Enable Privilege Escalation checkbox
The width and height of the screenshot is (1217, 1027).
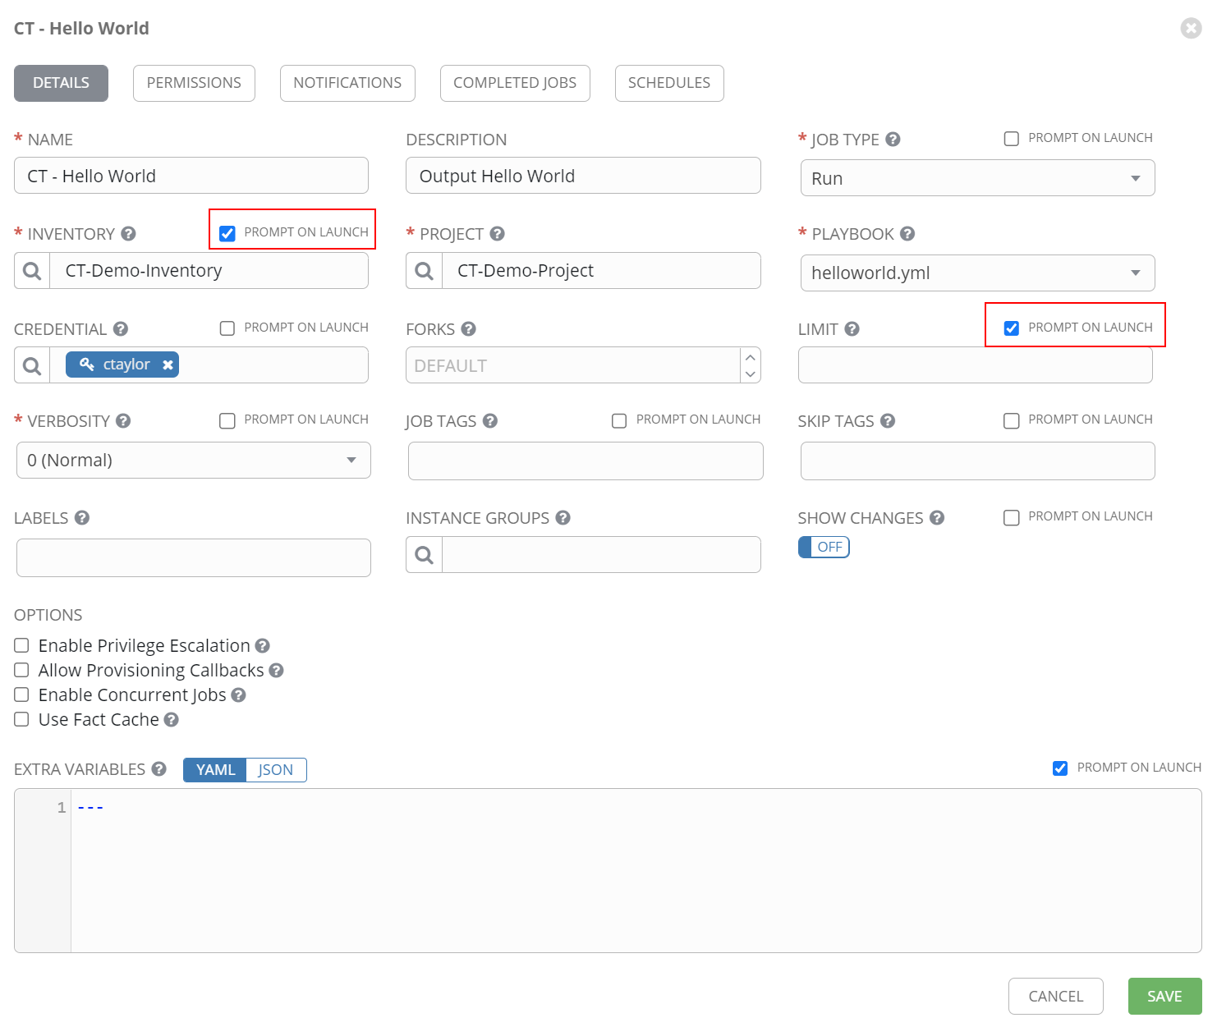(x=21, y=646)
